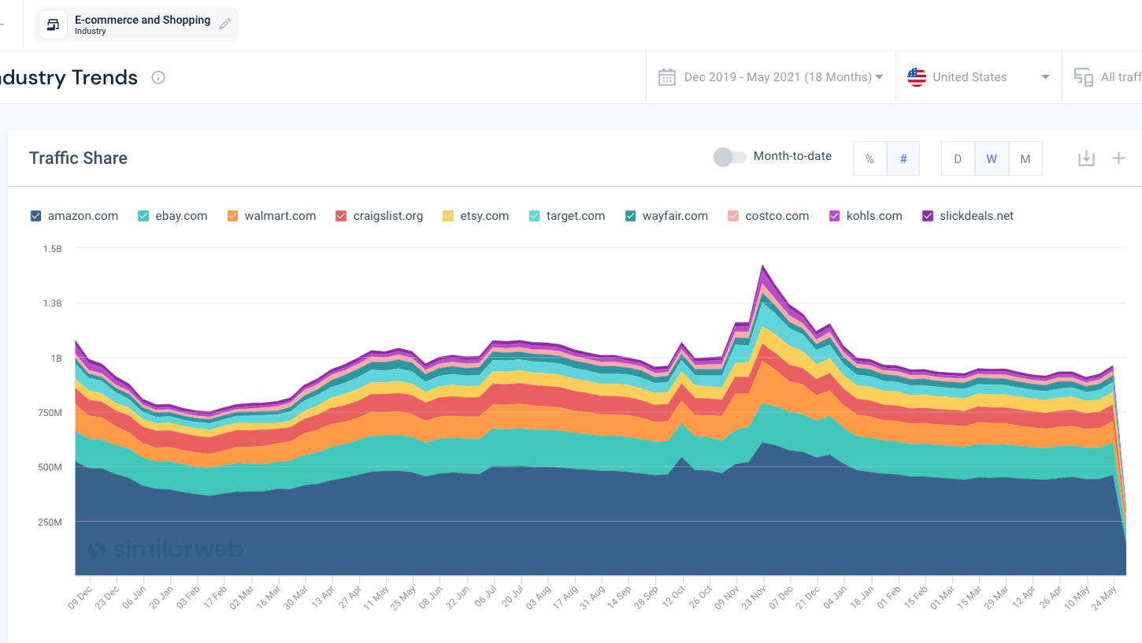
Task: Open the Dec 2019 - May 2021 date dropdown
Action: (771, 77)
